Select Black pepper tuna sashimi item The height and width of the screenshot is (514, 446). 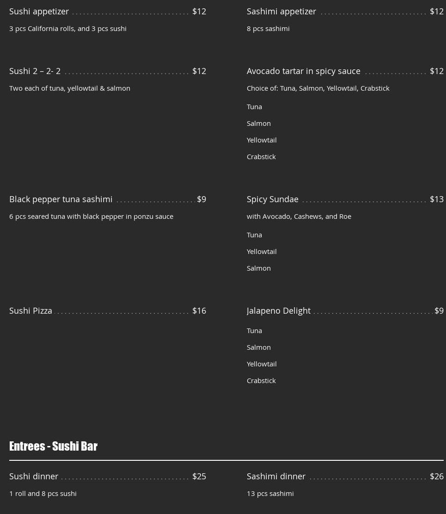click(x=61, y=199)
